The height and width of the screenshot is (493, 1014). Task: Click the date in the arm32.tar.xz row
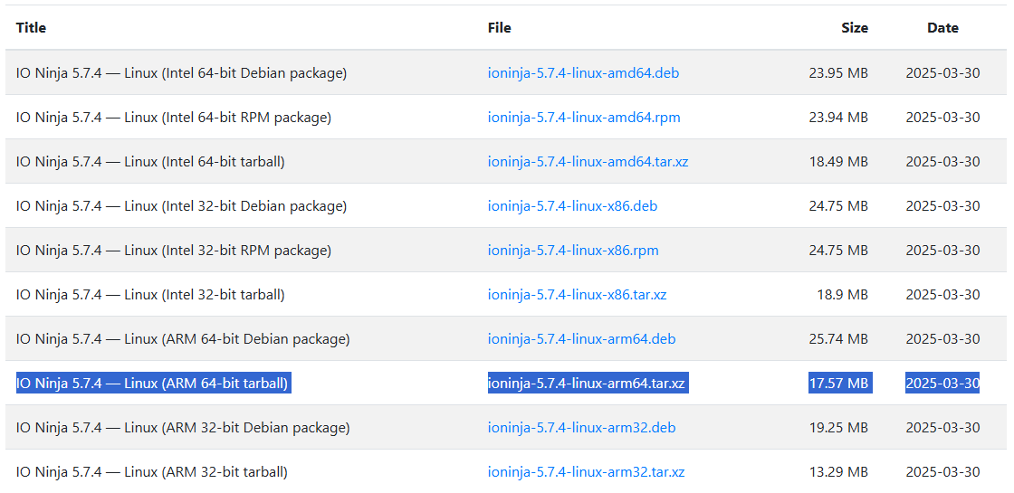pyautogui.click(x=942, y=471)
